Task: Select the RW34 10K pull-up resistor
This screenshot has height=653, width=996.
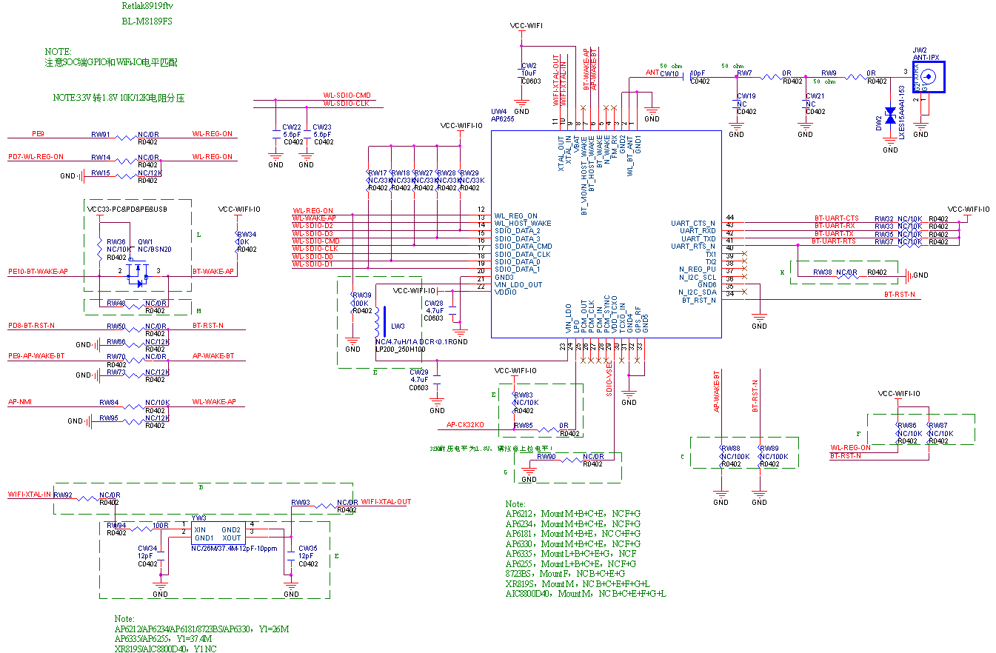Action: (x=237, y=242)
